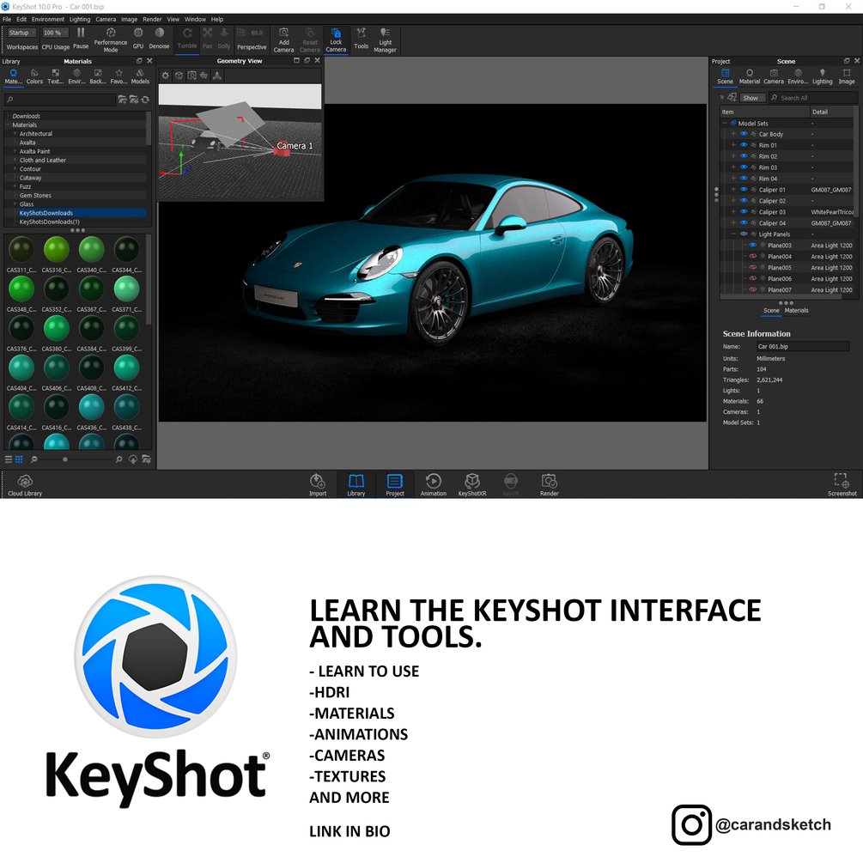Toggle the Library panel from bottom bar
Viewport: 863px width, 863px height.
coord(356,485)
